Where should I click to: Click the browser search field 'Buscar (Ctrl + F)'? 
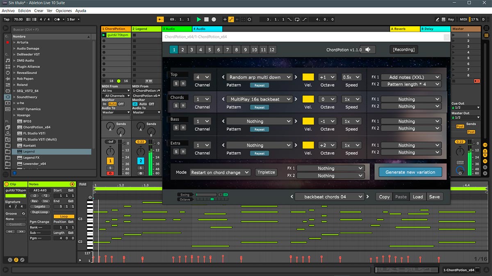53,29
